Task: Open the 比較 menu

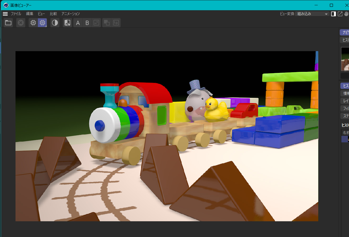Action: click(x=53, y=14)
